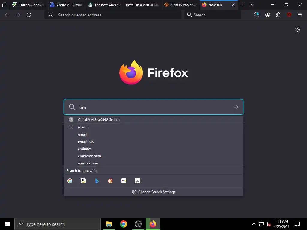Choose the emma stone suggestion
The image size is (307, 230).
pyautogui.click(x=153, y=163)
